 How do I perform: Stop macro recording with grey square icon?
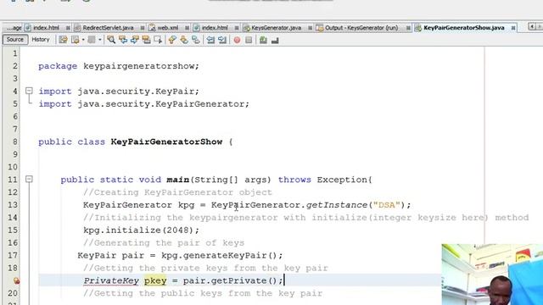[x=249, y=40]
